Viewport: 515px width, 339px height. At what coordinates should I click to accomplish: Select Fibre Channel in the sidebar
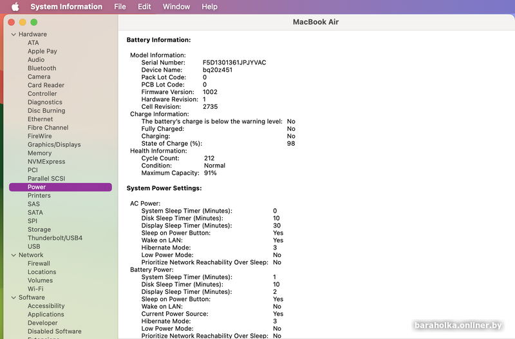48,128
